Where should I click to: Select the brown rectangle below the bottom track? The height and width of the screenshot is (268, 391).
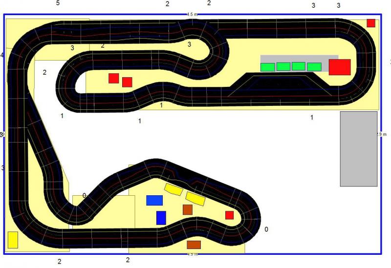coord(194,245)
